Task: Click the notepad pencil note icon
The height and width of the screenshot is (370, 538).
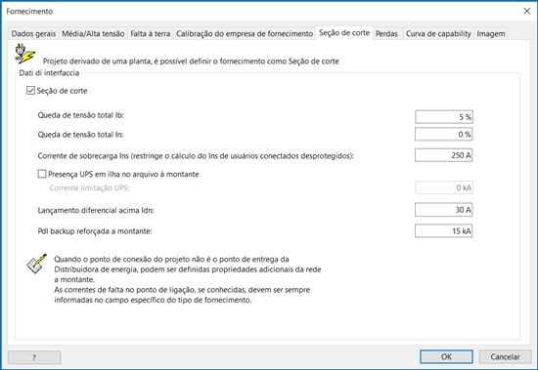Action: 36,264
